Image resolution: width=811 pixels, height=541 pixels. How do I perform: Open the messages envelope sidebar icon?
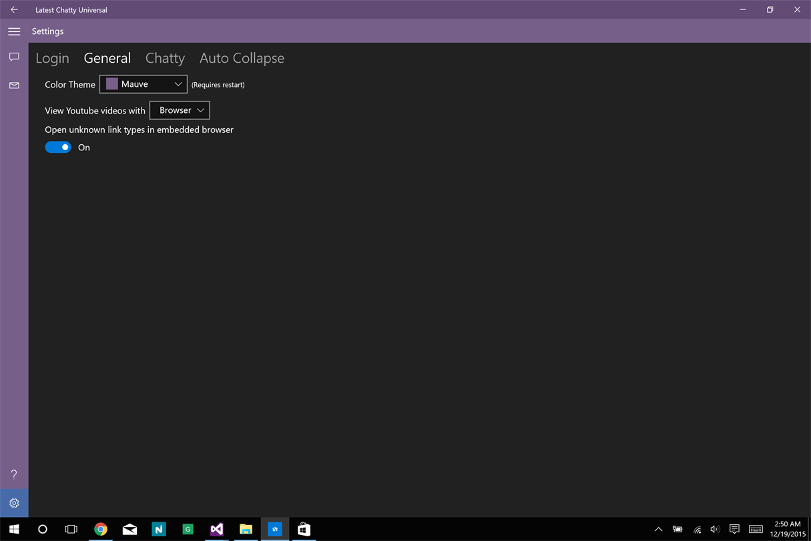tap(14, 85)
